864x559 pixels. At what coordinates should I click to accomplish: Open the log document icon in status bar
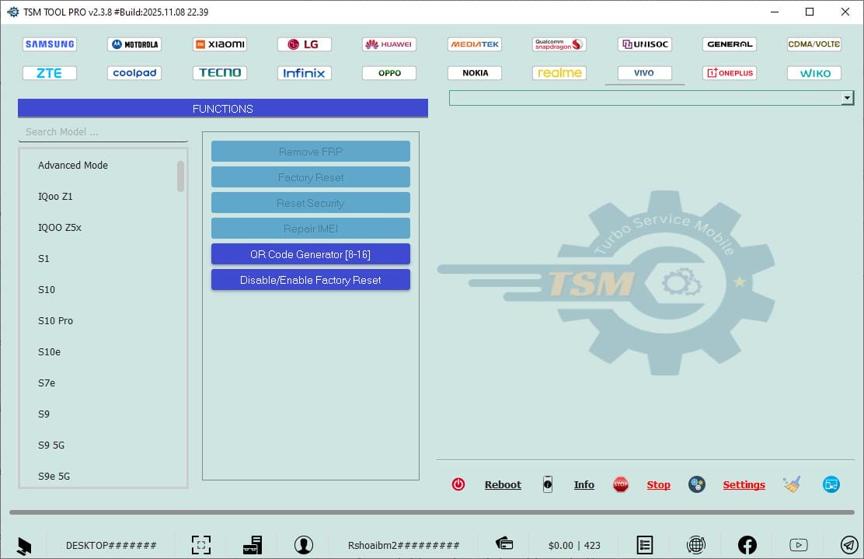pyautogui.click(x=644, y=544)
